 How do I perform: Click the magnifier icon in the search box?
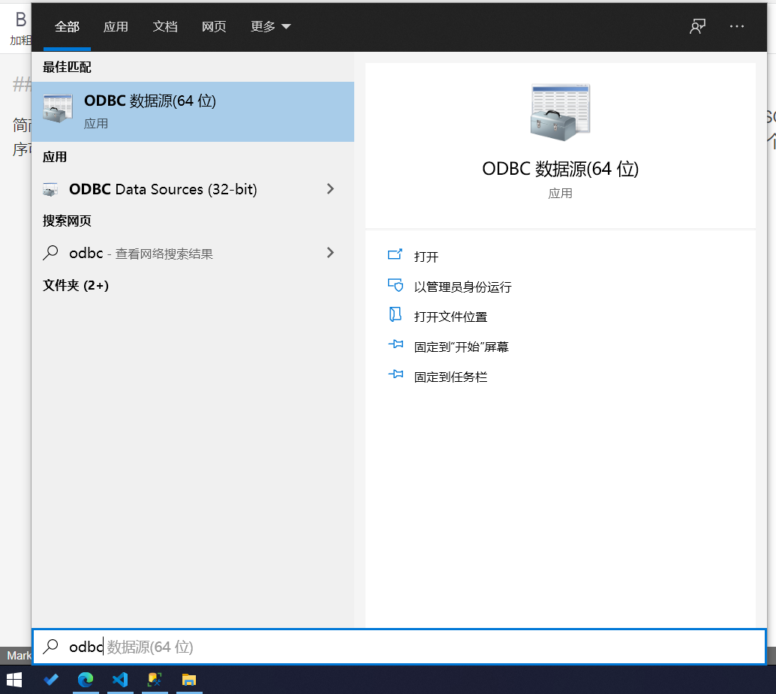click(x=50, y=647)
